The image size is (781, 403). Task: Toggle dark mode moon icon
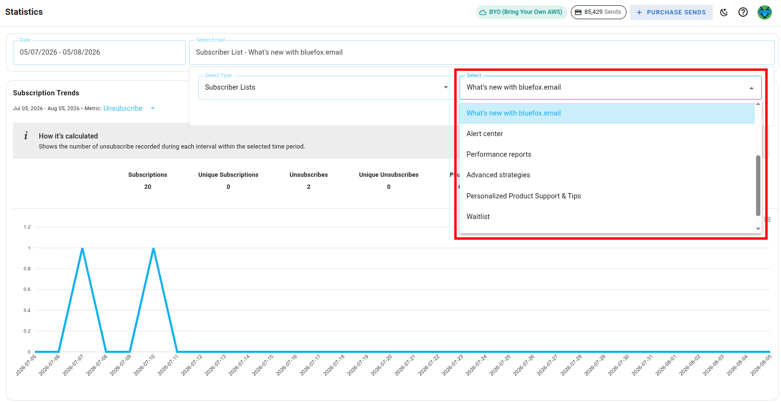tap(724, 12)
